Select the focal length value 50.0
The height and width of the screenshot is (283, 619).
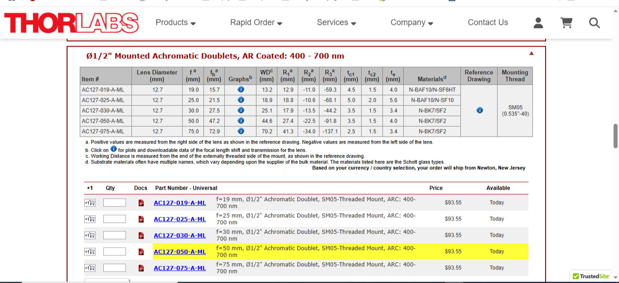(193, 121)
